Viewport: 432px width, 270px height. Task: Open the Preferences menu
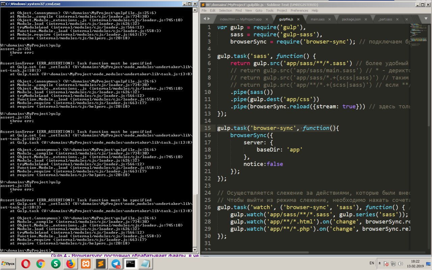(x=299, y=10)
